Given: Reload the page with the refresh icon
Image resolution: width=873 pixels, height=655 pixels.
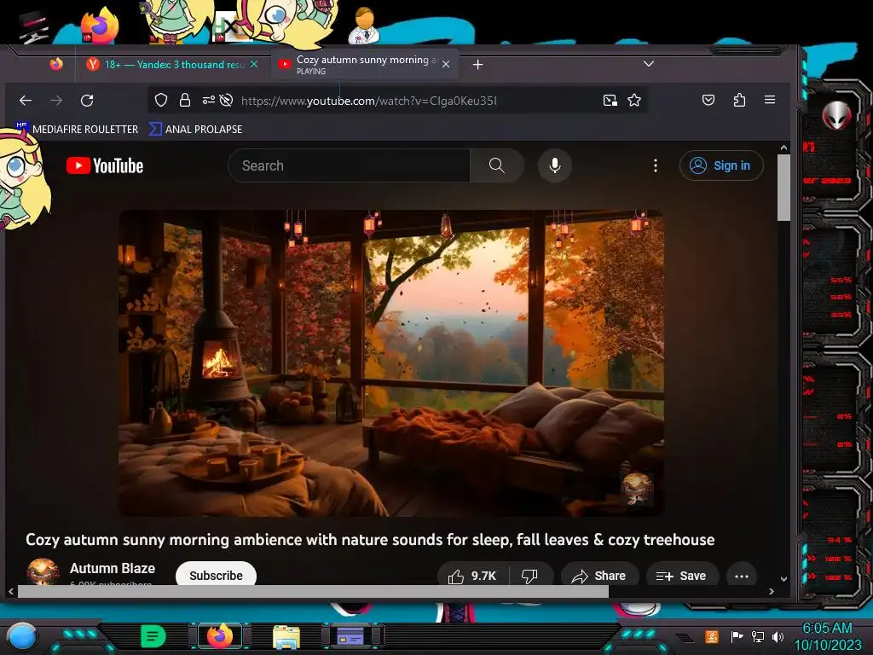Looking at the screenshot, I should tap(87, 101).
